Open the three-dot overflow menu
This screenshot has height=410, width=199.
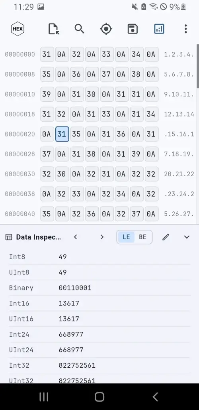(x=185, y=29)
